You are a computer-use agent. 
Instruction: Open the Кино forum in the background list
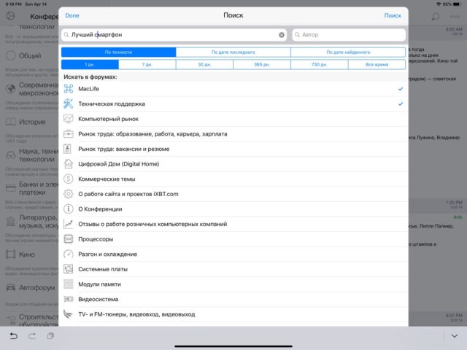pyautogui.click(x=27, y=254)
